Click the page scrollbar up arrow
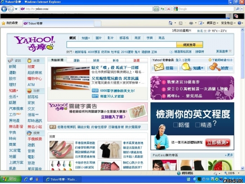The image size is (245, 184). 242,30
